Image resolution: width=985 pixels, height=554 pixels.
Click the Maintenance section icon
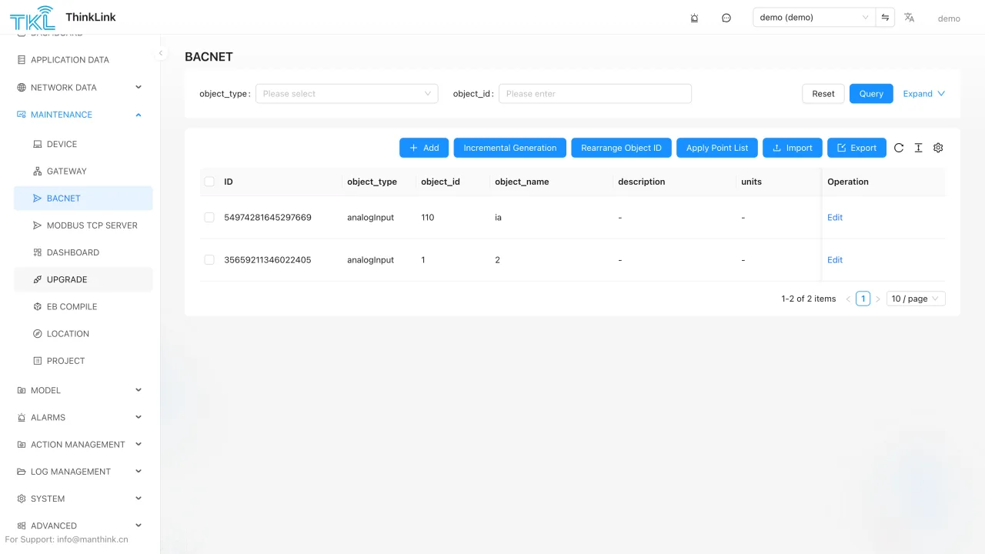pyautogui.click(x=22, y=115)
